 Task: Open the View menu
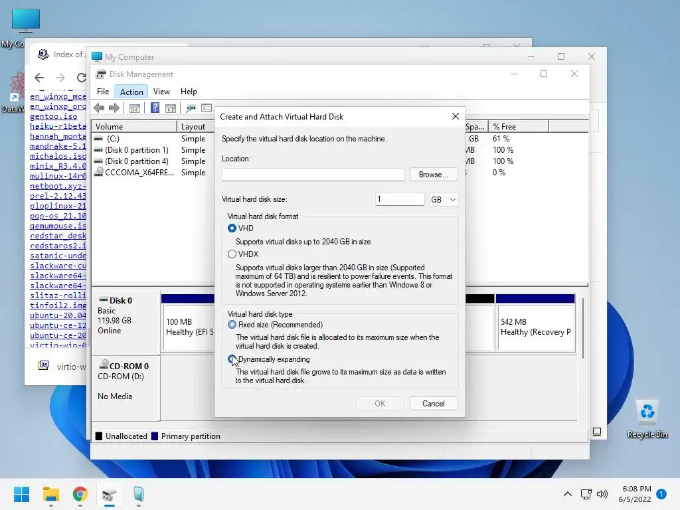161,92
